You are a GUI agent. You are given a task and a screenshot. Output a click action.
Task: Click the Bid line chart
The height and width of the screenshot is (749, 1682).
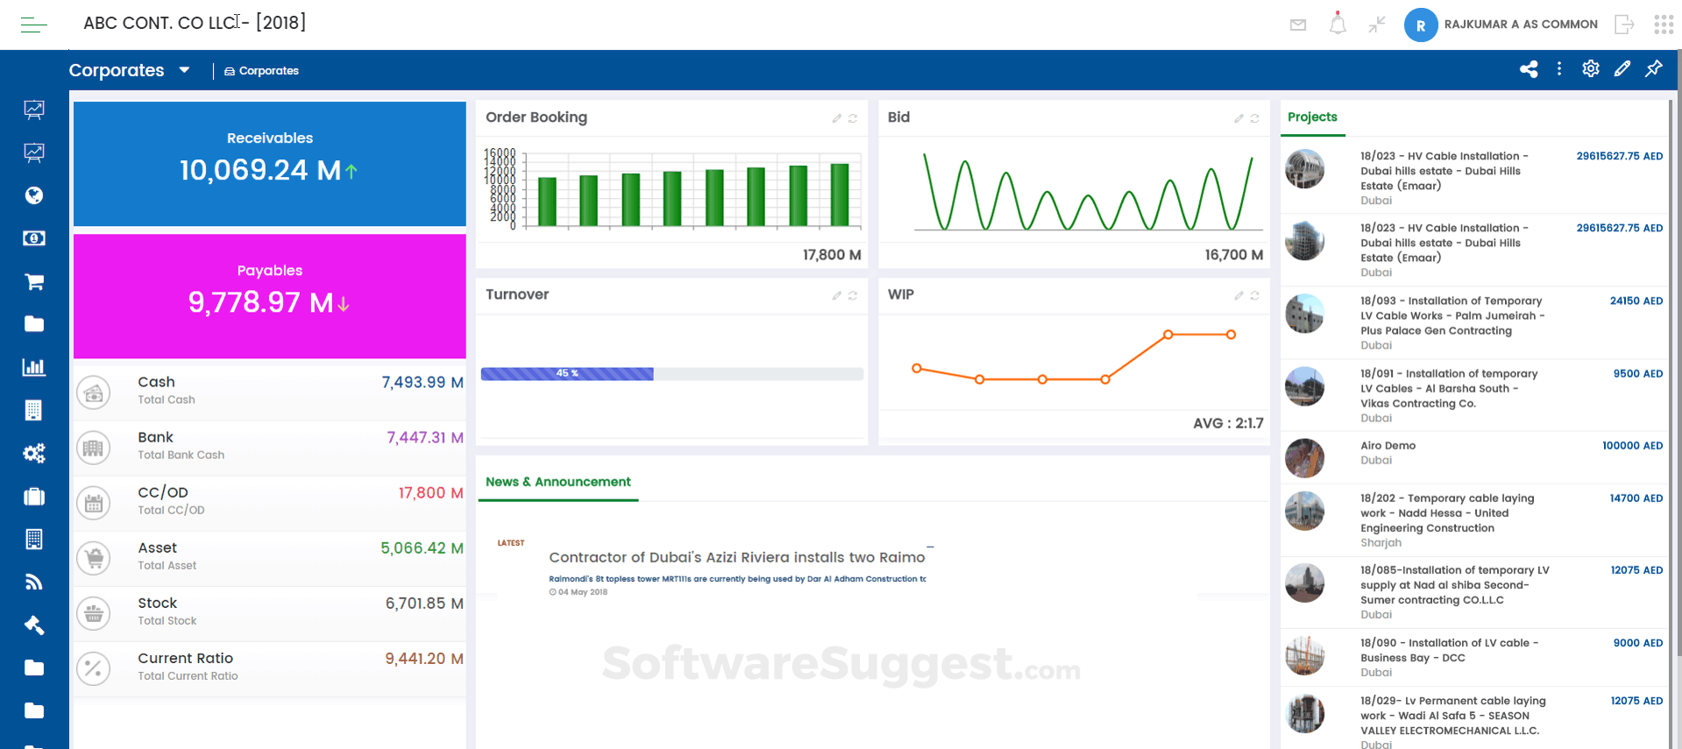1087,190
